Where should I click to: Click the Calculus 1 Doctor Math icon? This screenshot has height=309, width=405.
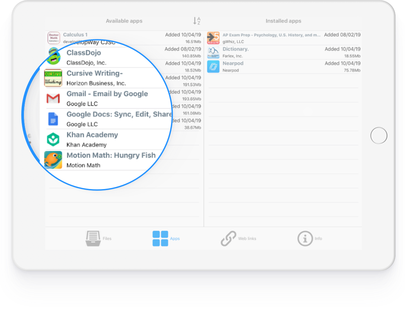(54, 38)
